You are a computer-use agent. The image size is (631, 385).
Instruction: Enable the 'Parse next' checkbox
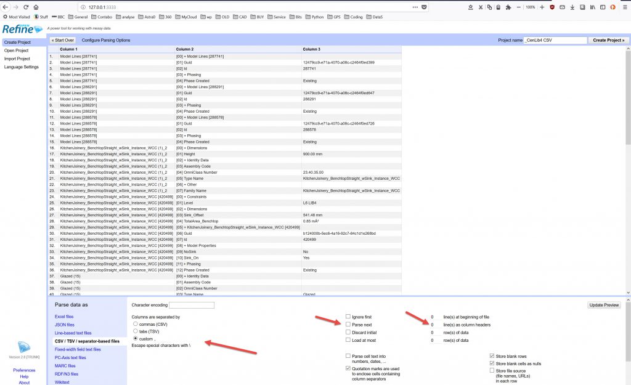[348, 324]
